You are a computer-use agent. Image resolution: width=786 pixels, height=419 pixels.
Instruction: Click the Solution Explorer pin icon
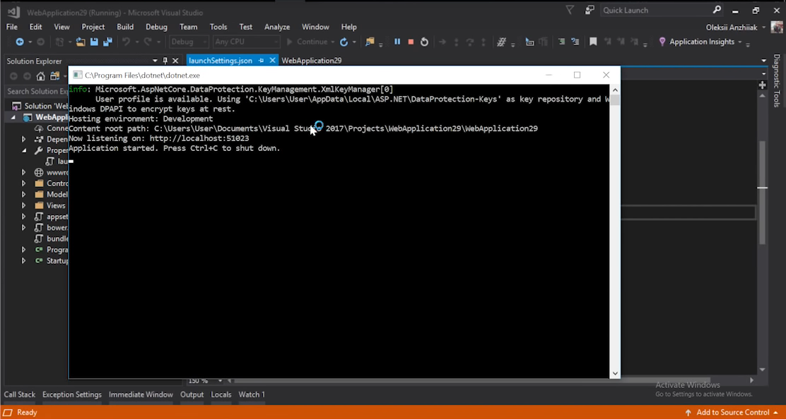click(165, 61)
